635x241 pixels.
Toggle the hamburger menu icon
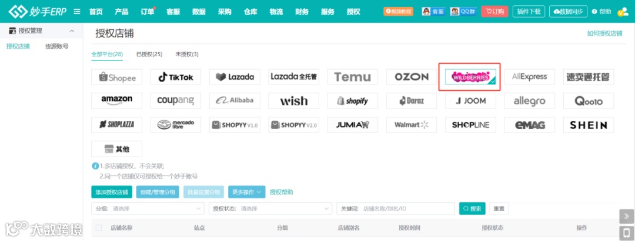click(x=77, y=12)
